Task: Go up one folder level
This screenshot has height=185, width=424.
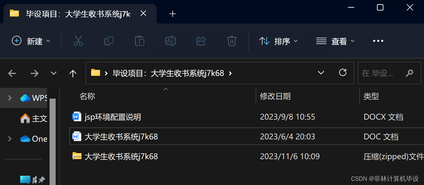Action: (x=73, y=74)
